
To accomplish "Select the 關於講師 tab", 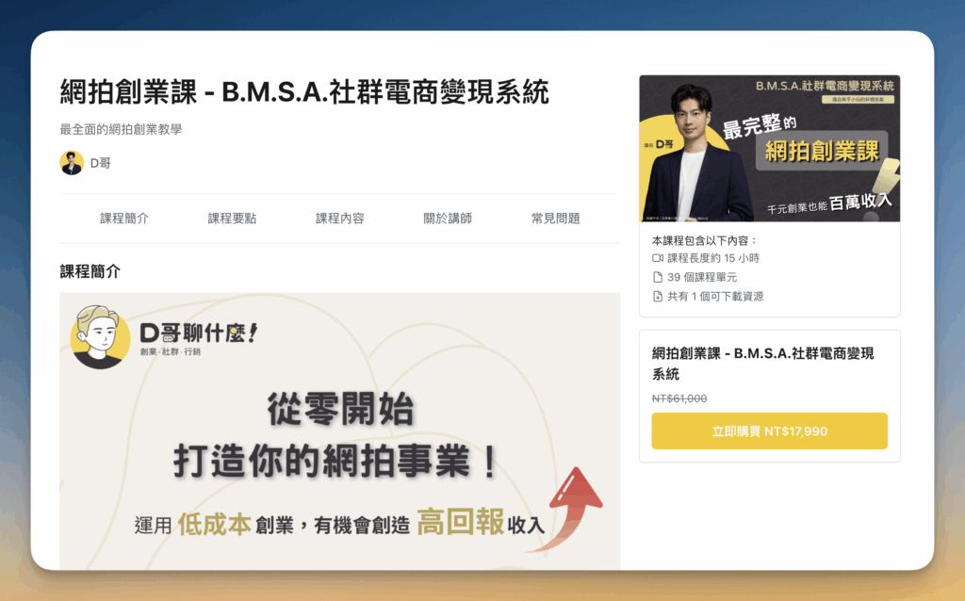I will [448, 219].
